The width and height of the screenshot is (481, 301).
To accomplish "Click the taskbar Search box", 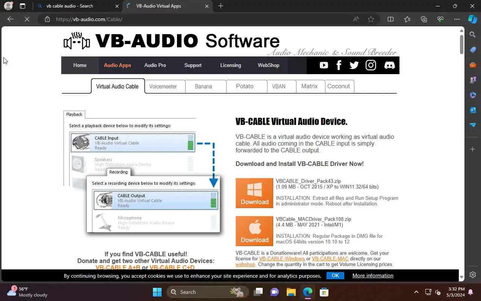I will pyautogui.click(x=207, y=292).
